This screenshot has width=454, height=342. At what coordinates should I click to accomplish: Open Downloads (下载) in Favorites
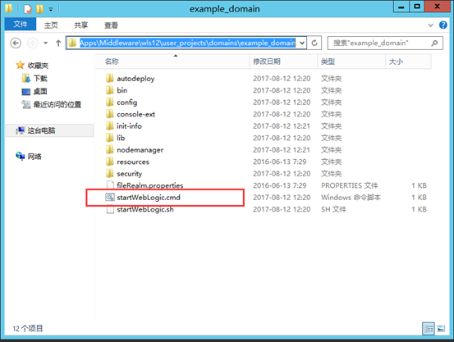click(34, 79)
